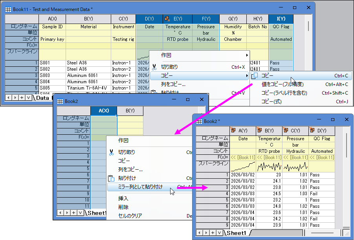Expand the 作図 submenu arrow in Book11 menu

[247, 55]
